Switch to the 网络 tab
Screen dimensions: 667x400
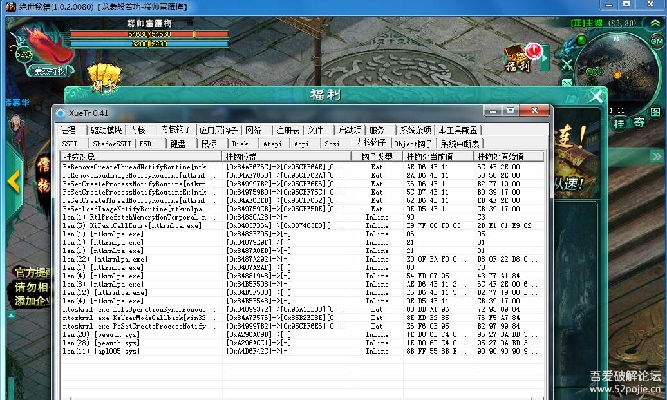click(253, 130)
